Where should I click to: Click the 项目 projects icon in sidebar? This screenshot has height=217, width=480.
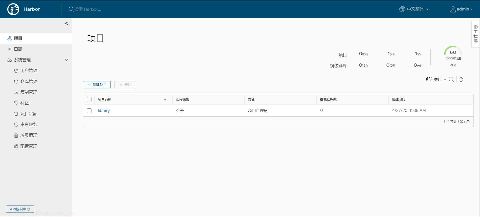coord(9,38)
